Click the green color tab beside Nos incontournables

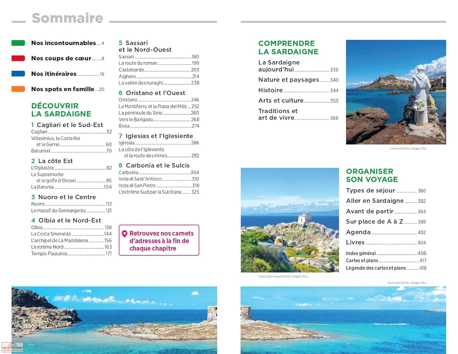[x=18, y=43]
